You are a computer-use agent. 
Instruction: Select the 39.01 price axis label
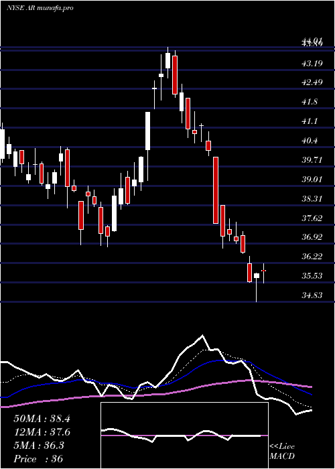312,179
